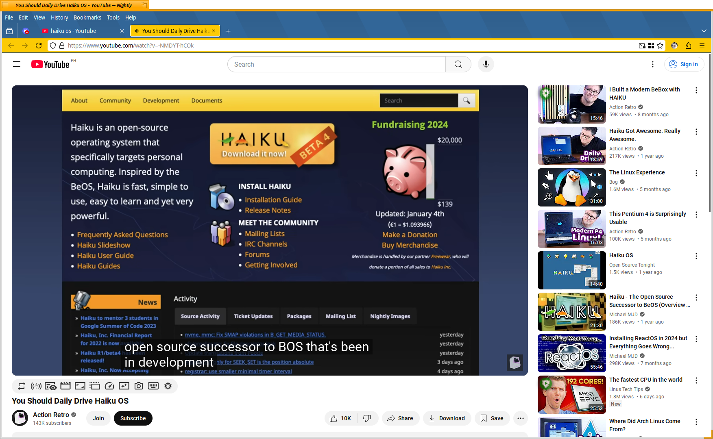This screenshot has width=713, height=439.
Task: Bookmark this page with the star icon
Action: point(660,46)
